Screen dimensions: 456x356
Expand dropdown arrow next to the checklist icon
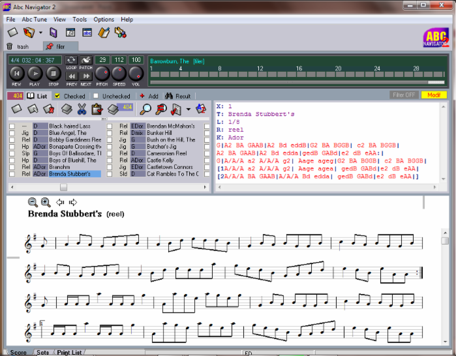click(189, 109)
